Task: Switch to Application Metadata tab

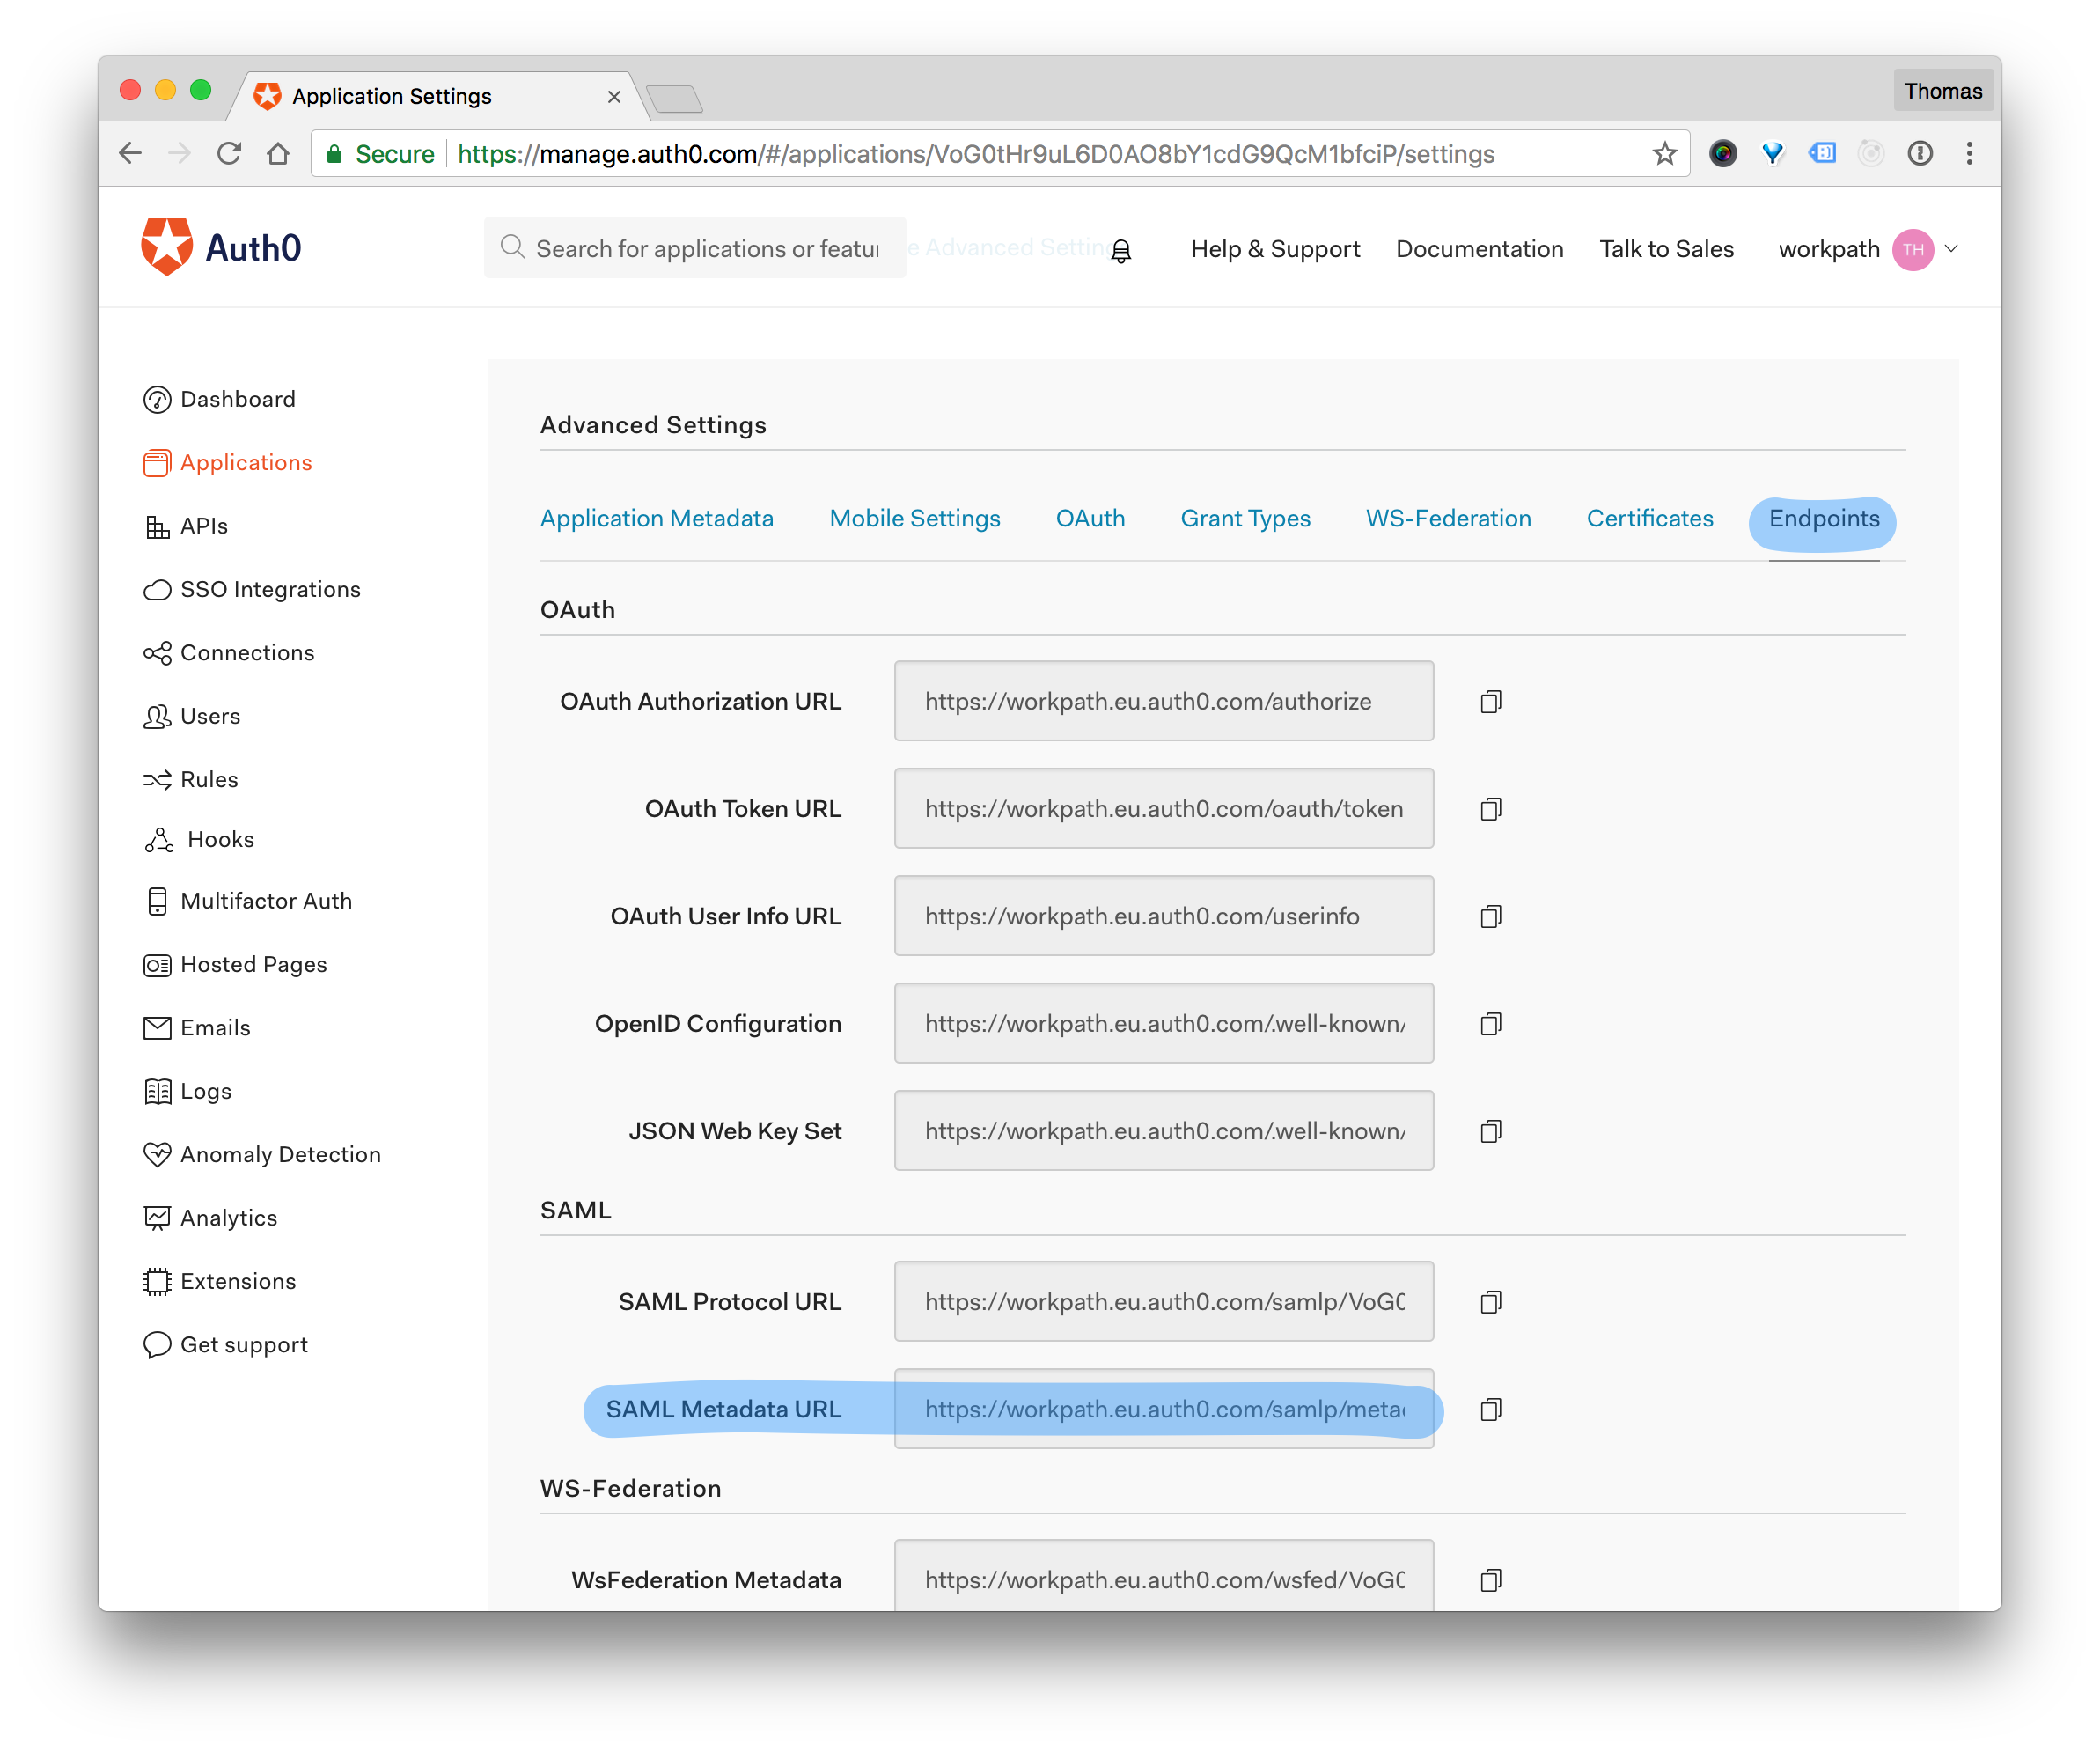Action: pyautogui.click(x=657, y=519)
